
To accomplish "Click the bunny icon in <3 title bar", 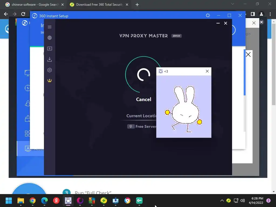I will pos(161,71).
